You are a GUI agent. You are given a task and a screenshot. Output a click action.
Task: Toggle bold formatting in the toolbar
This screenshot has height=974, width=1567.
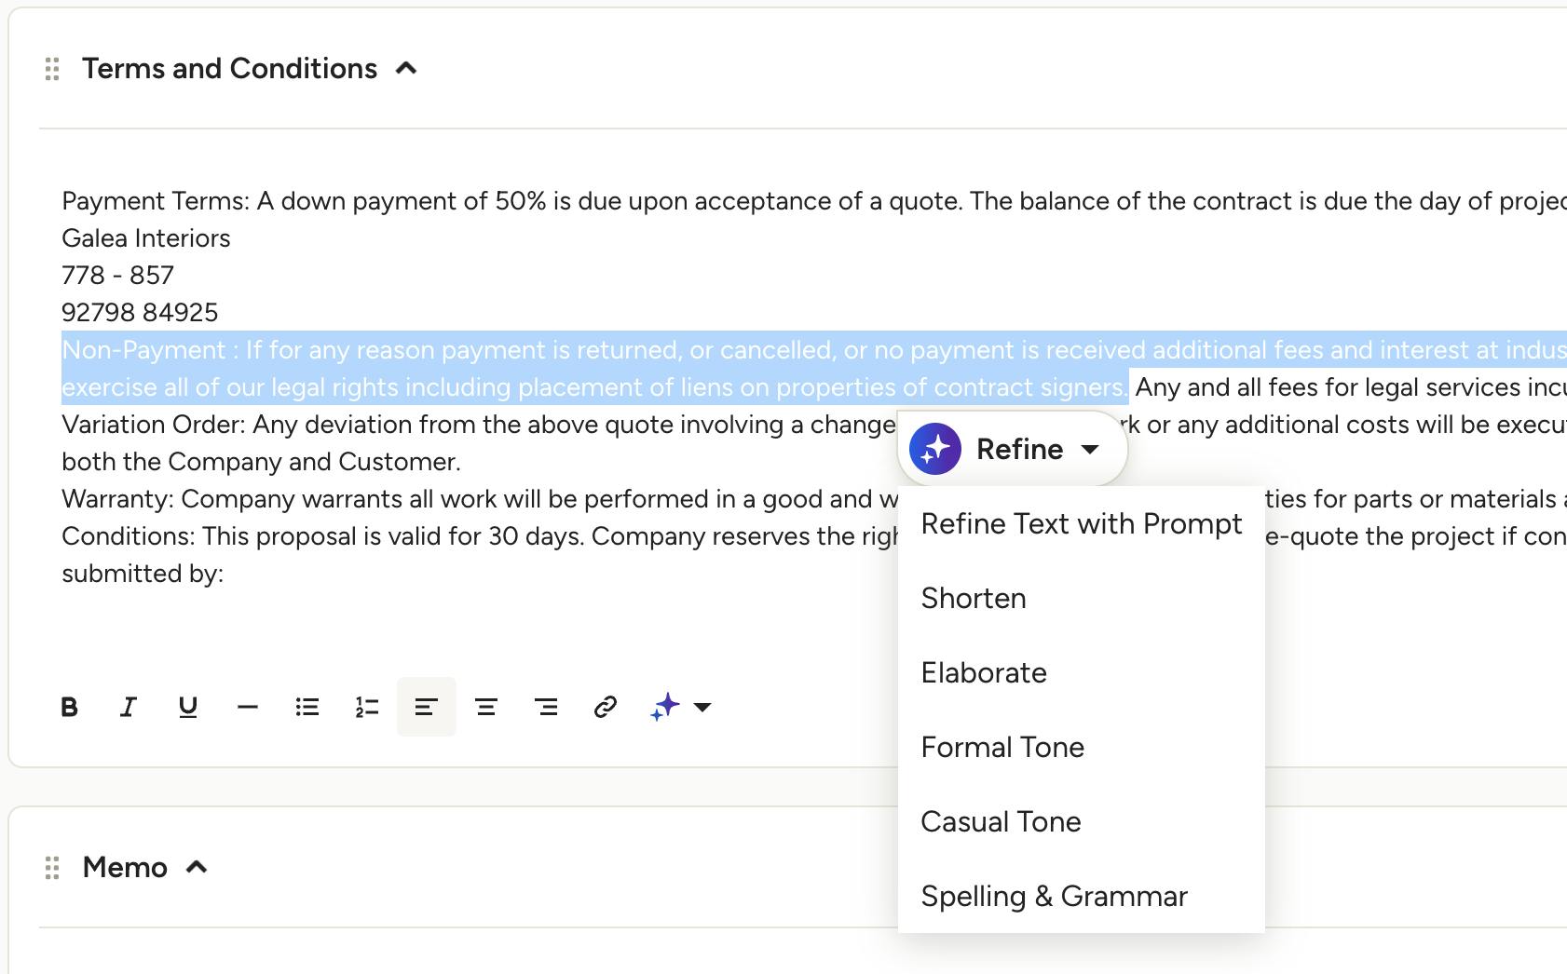[69, 707]
